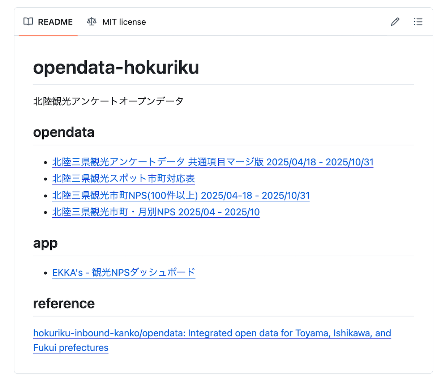Click the opendata-hokuriku main heading
This screenshot has width=441, height=383.
click(116, 68)
